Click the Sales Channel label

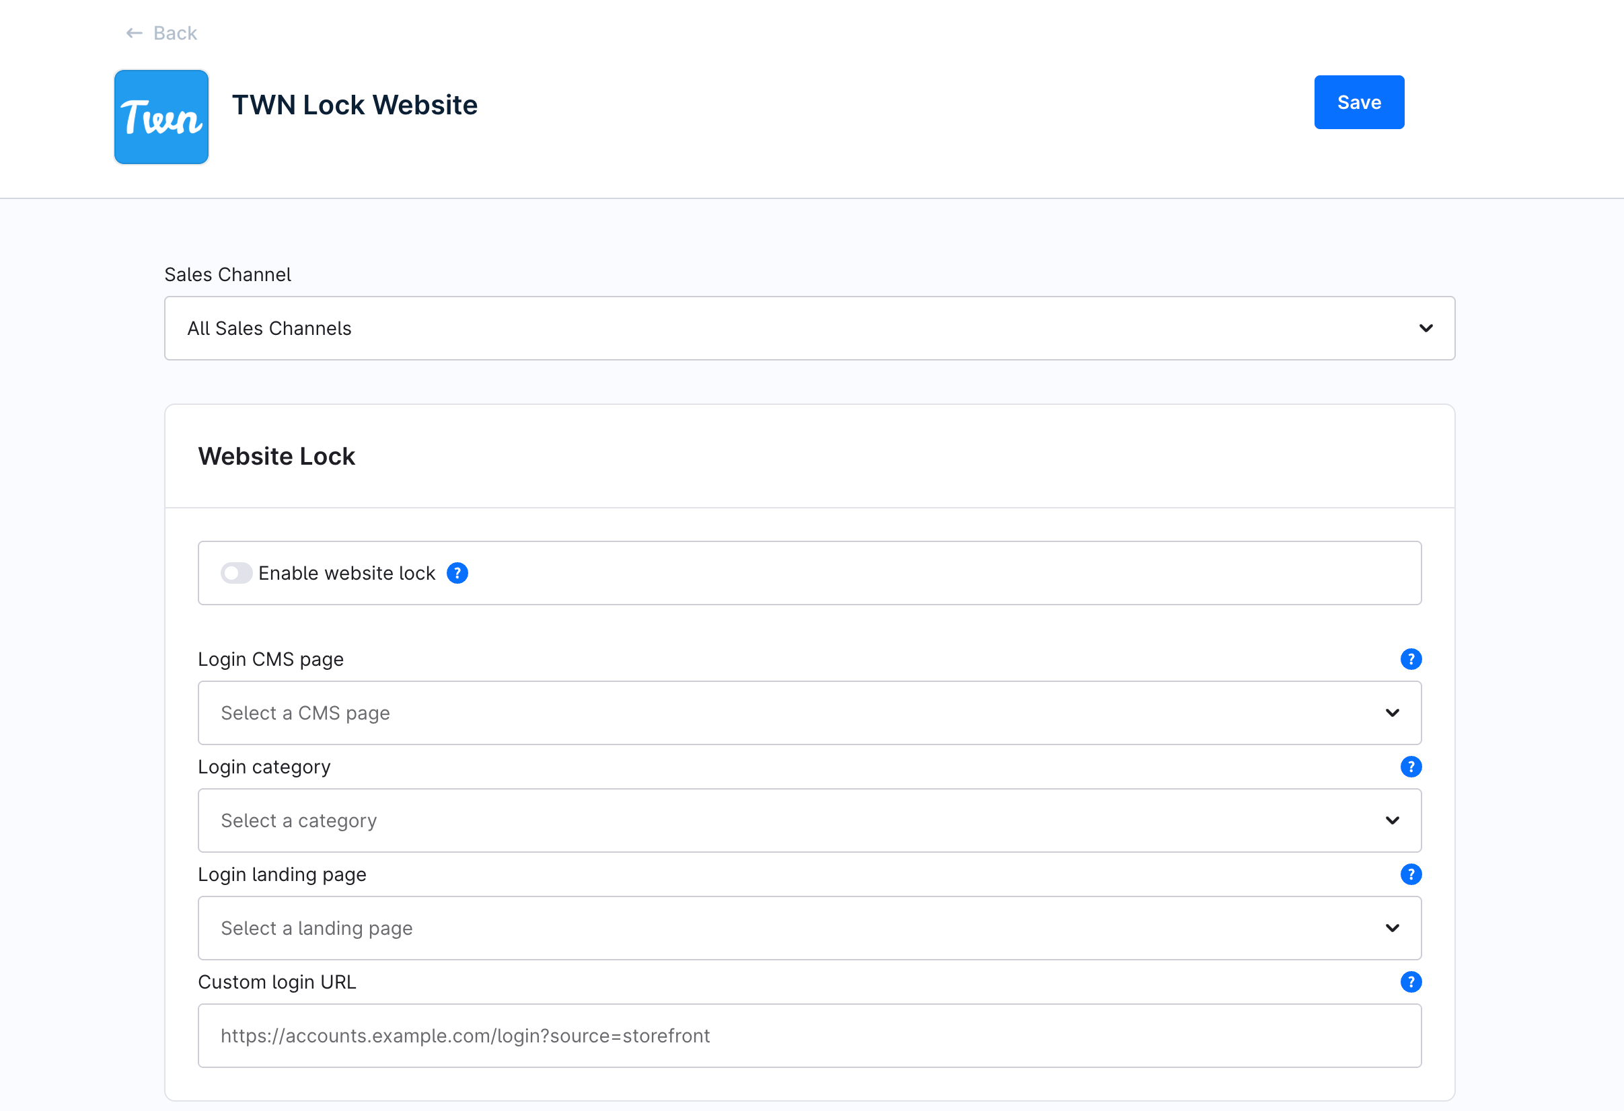click(x=228, y=274)
